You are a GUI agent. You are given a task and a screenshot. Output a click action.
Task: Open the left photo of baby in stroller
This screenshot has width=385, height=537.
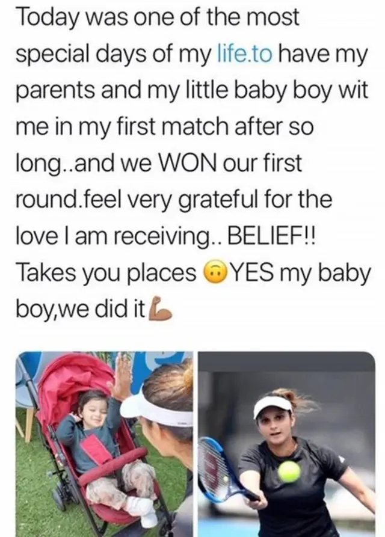pos(104,444)
